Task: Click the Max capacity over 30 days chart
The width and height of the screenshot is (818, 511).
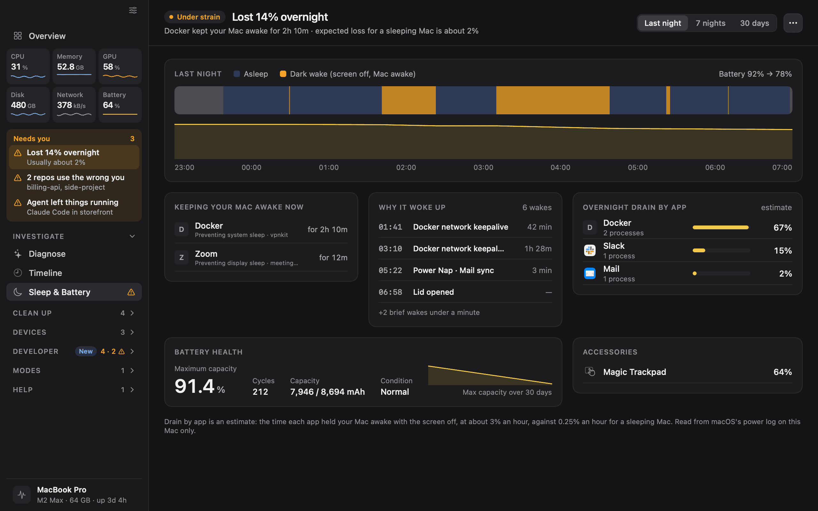Action: click(x=490, y=375)
